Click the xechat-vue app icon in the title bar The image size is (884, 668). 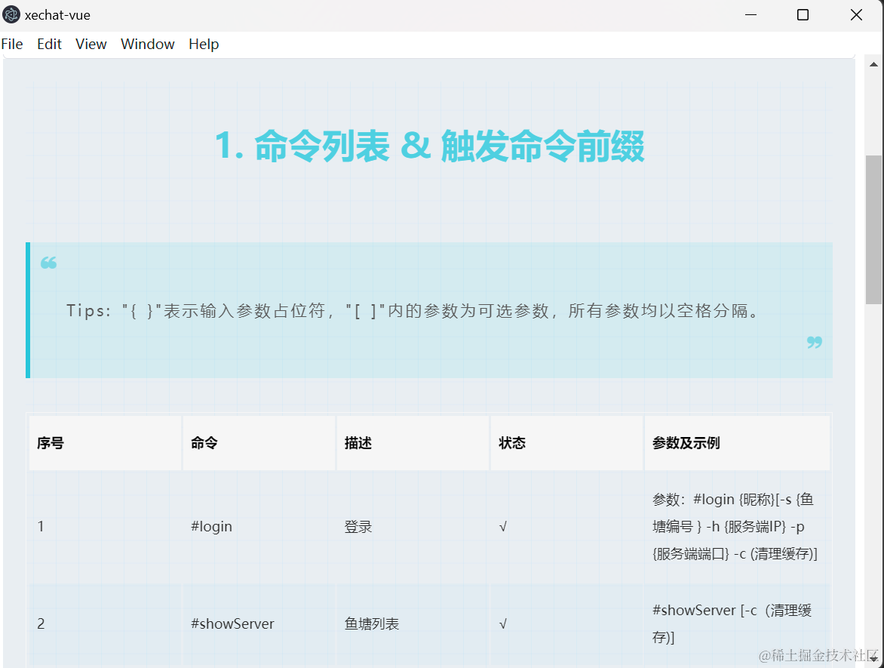point(11,14)
